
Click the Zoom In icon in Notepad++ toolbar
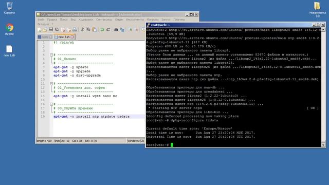coord(130,30)
